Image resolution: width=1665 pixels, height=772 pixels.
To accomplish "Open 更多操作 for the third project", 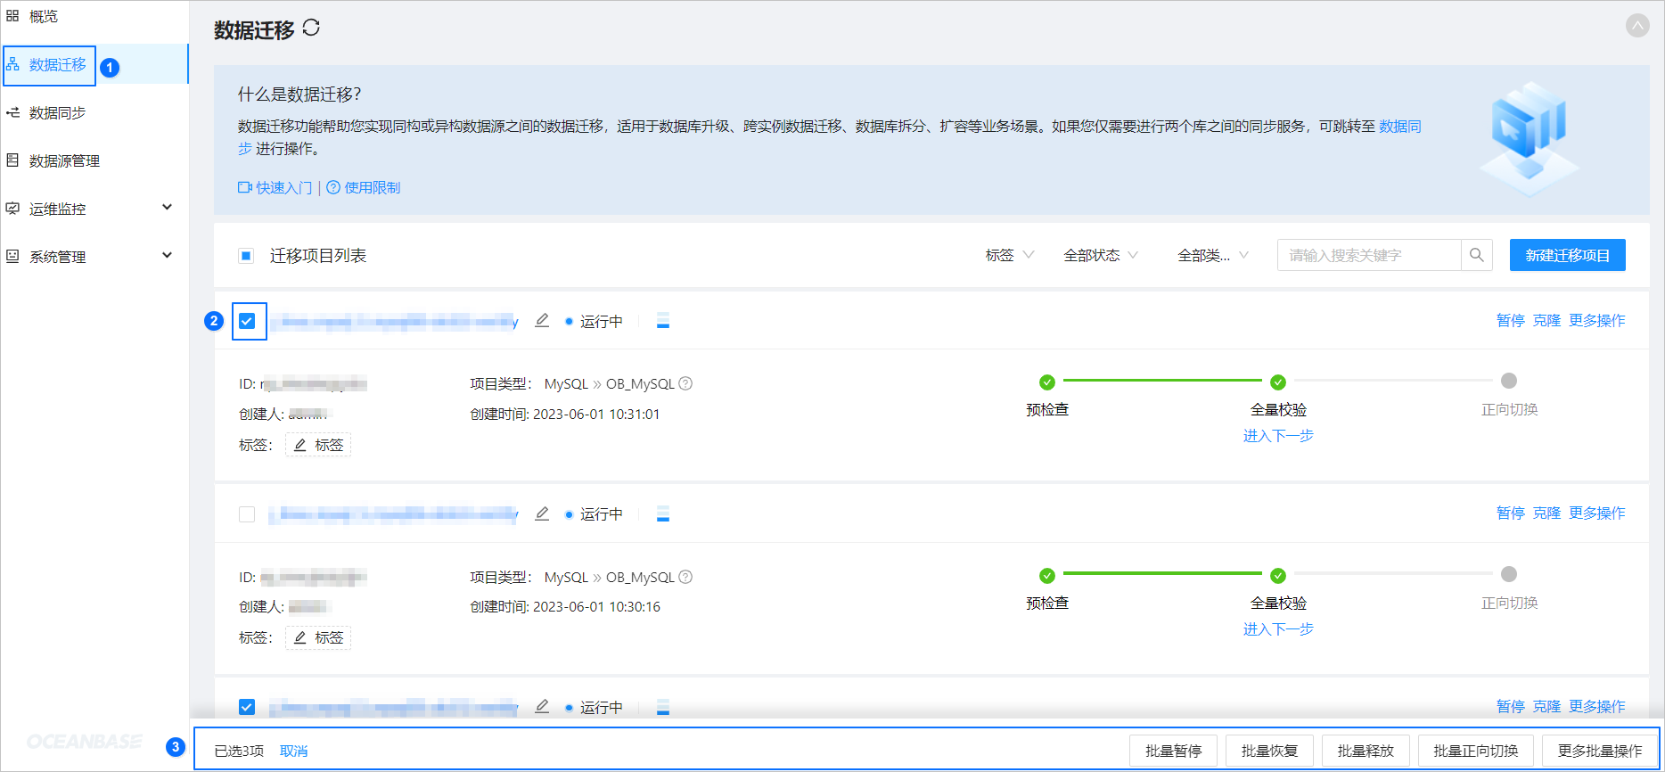I will pos(1597,706).
